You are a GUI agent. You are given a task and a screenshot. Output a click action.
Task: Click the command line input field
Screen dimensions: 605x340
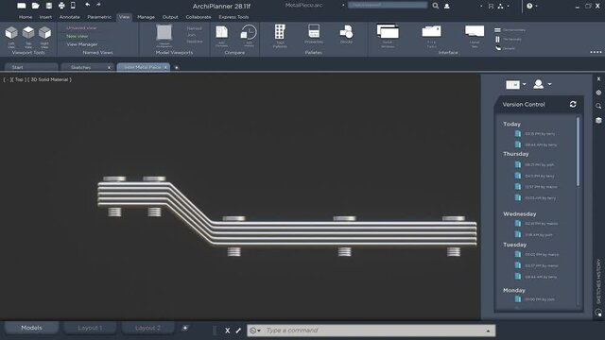click(372, 331)
